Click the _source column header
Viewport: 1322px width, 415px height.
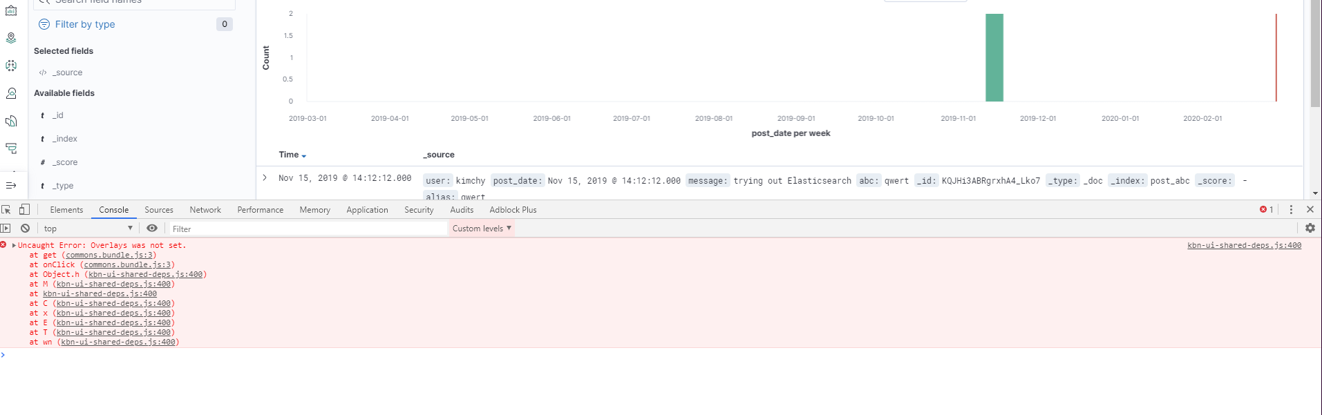pos(439,155)
